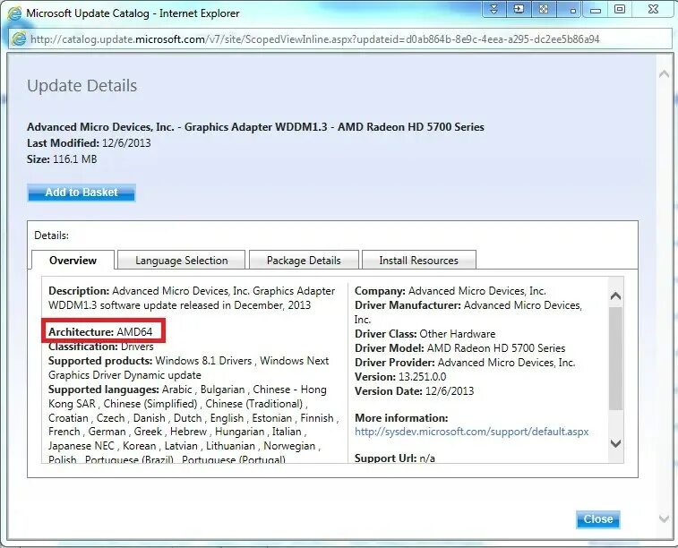Switch to the Language Selection tab
Viewport: 678px width, 548px height.
coord(181,261)
